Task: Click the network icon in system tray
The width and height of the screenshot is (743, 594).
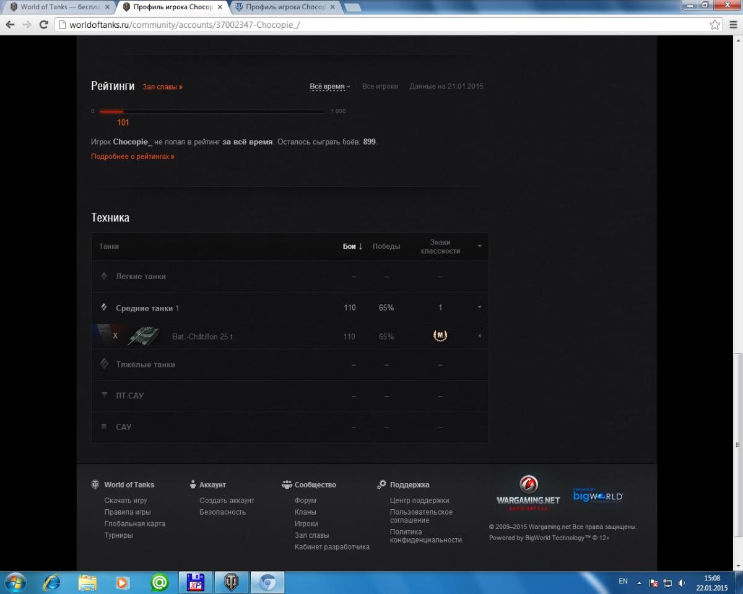Action: [x=667, y=583]
